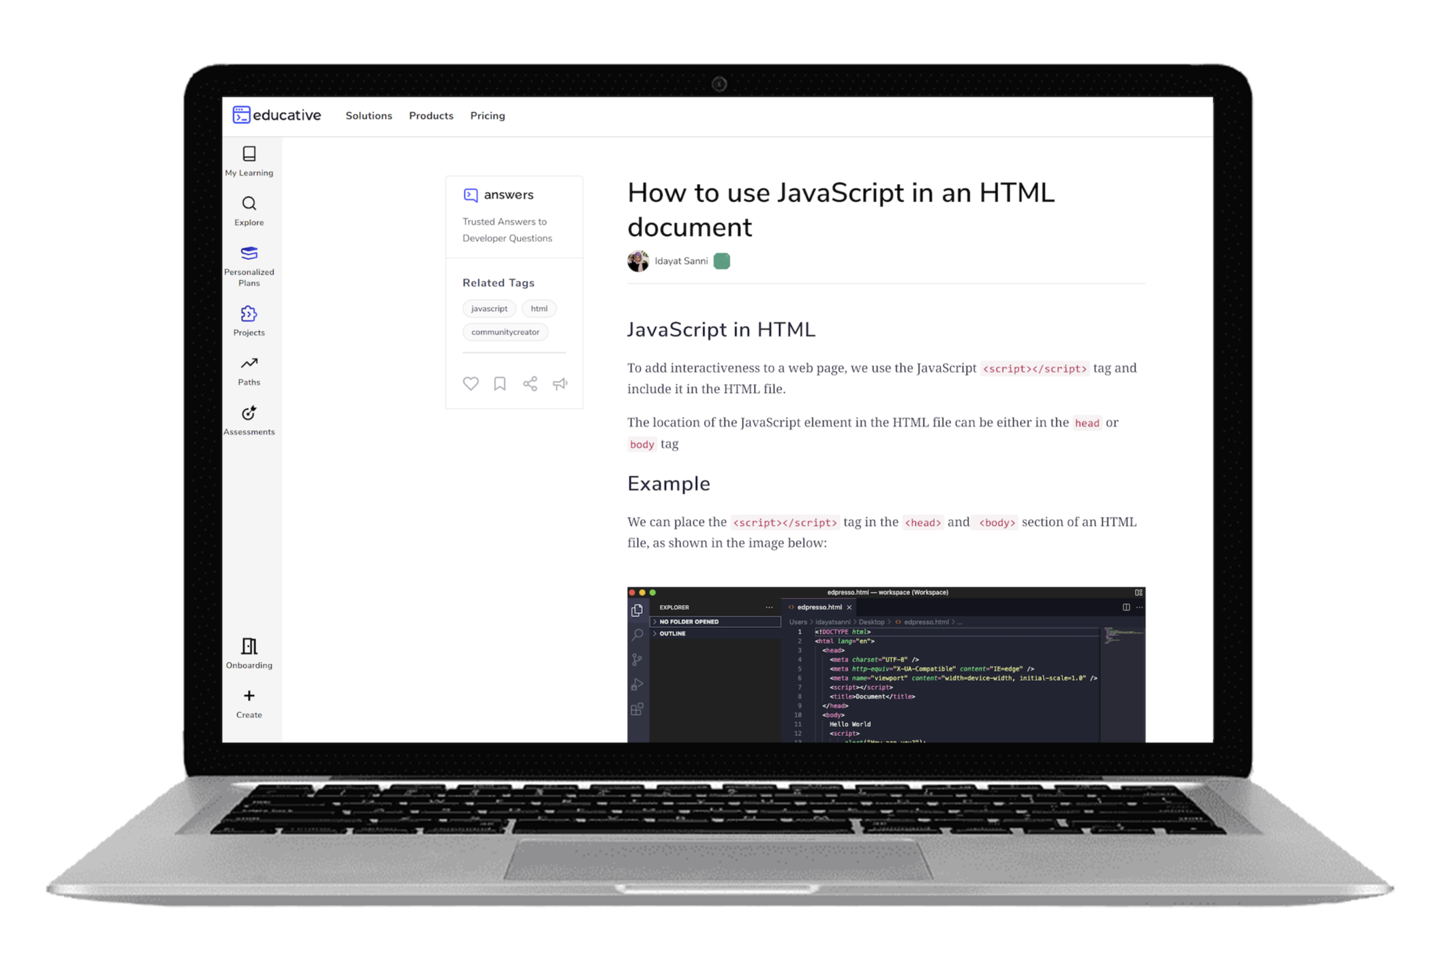Open the Projects section
This screenshot has height=963, width=1453.
tap(249, 319)
